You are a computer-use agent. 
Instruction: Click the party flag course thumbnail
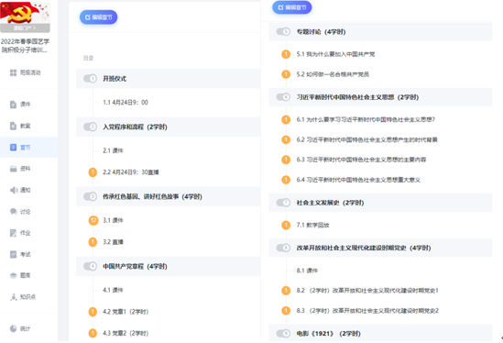pos(25,12)
